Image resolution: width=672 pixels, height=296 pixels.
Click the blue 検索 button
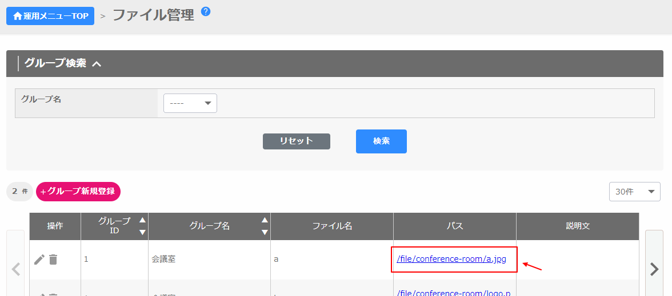coord(381,141)
